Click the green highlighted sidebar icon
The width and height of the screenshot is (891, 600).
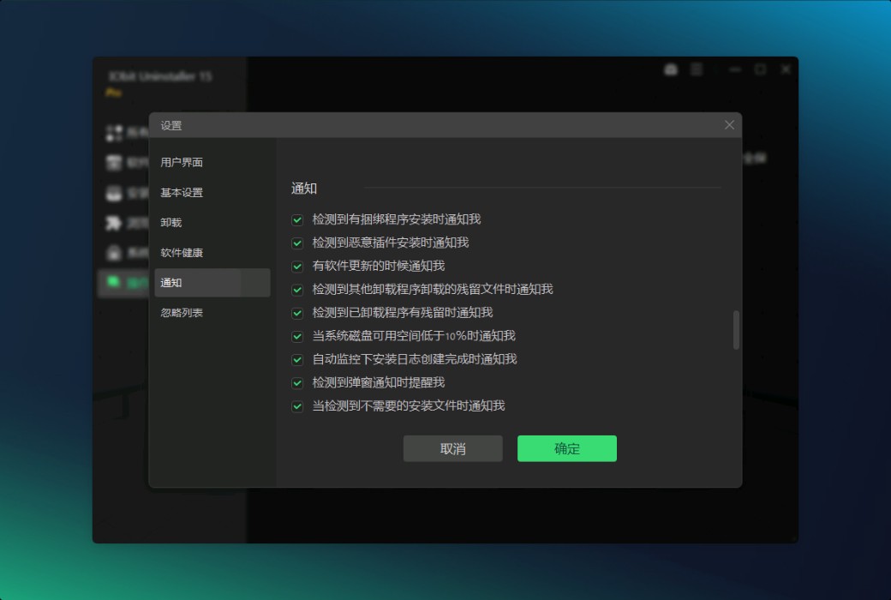pos(114,281)
